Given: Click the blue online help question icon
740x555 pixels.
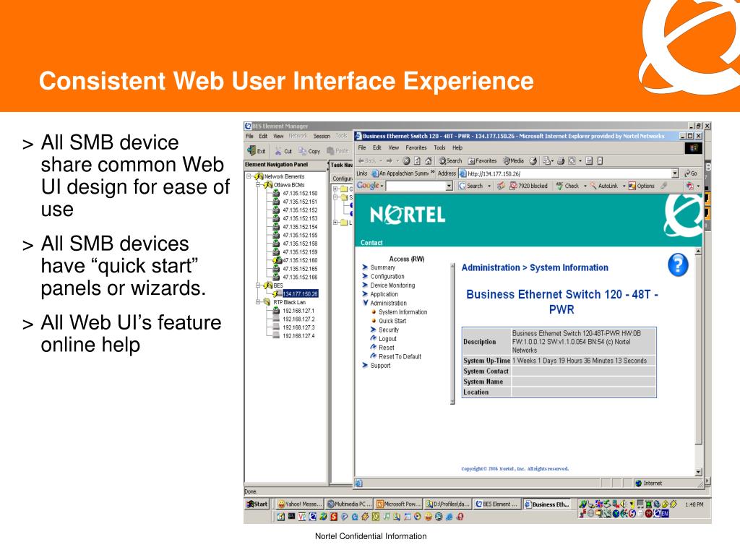Looking at the screenshot, I should click(678, 264).
